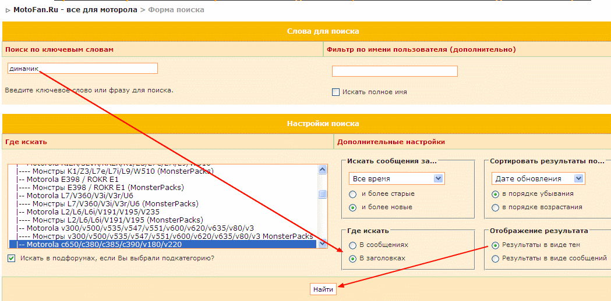
Task: Open the 'Все время' period dropdown
Action: coord(397,179)
